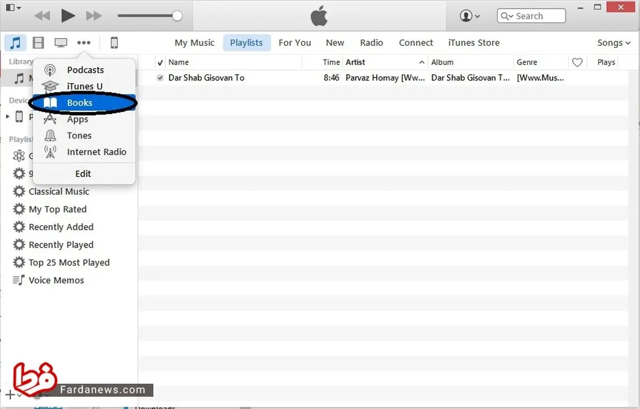The height and width of the screenshot is (409, 640).
Task: Uncheck the Dar Shab Gisovan To song
Action: (x=161, y=78)
